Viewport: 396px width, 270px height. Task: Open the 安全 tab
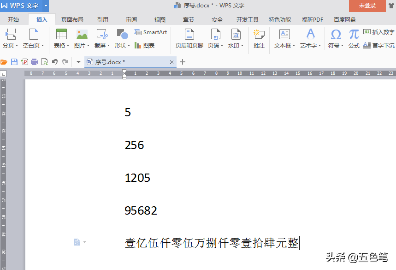pos(217,20)
